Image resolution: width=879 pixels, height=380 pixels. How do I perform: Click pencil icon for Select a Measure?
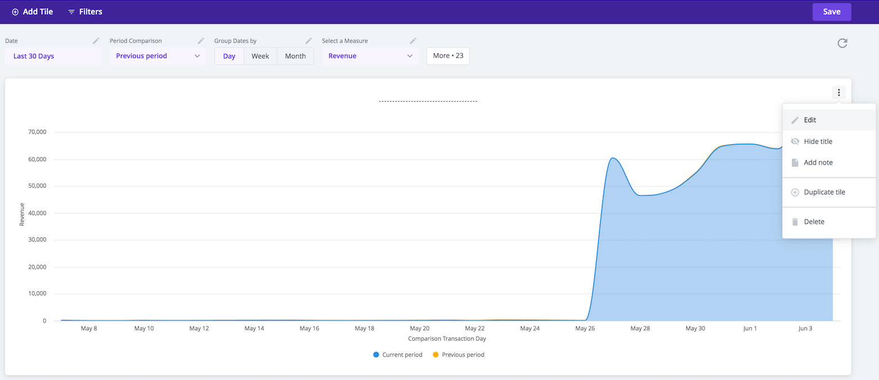click(413, 41)
